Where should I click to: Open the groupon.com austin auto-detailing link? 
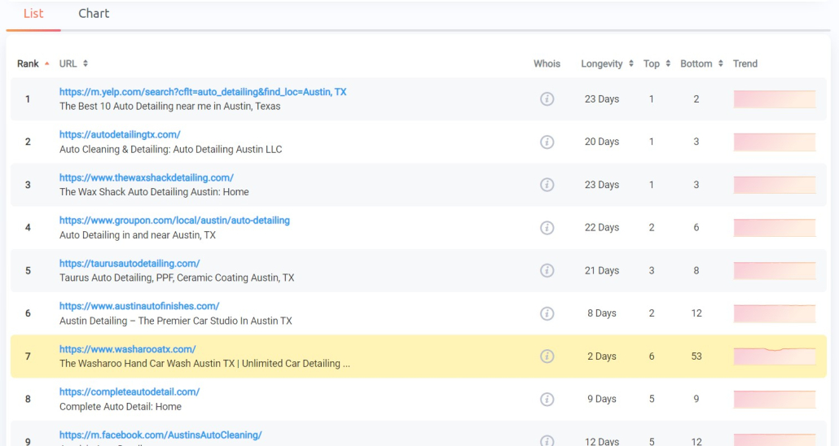coord(174,221)
